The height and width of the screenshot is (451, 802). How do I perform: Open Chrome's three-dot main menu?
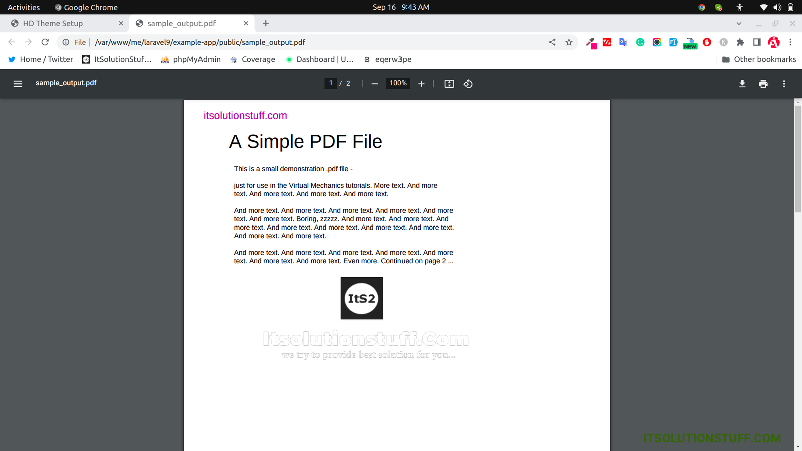tap(790, 42)
